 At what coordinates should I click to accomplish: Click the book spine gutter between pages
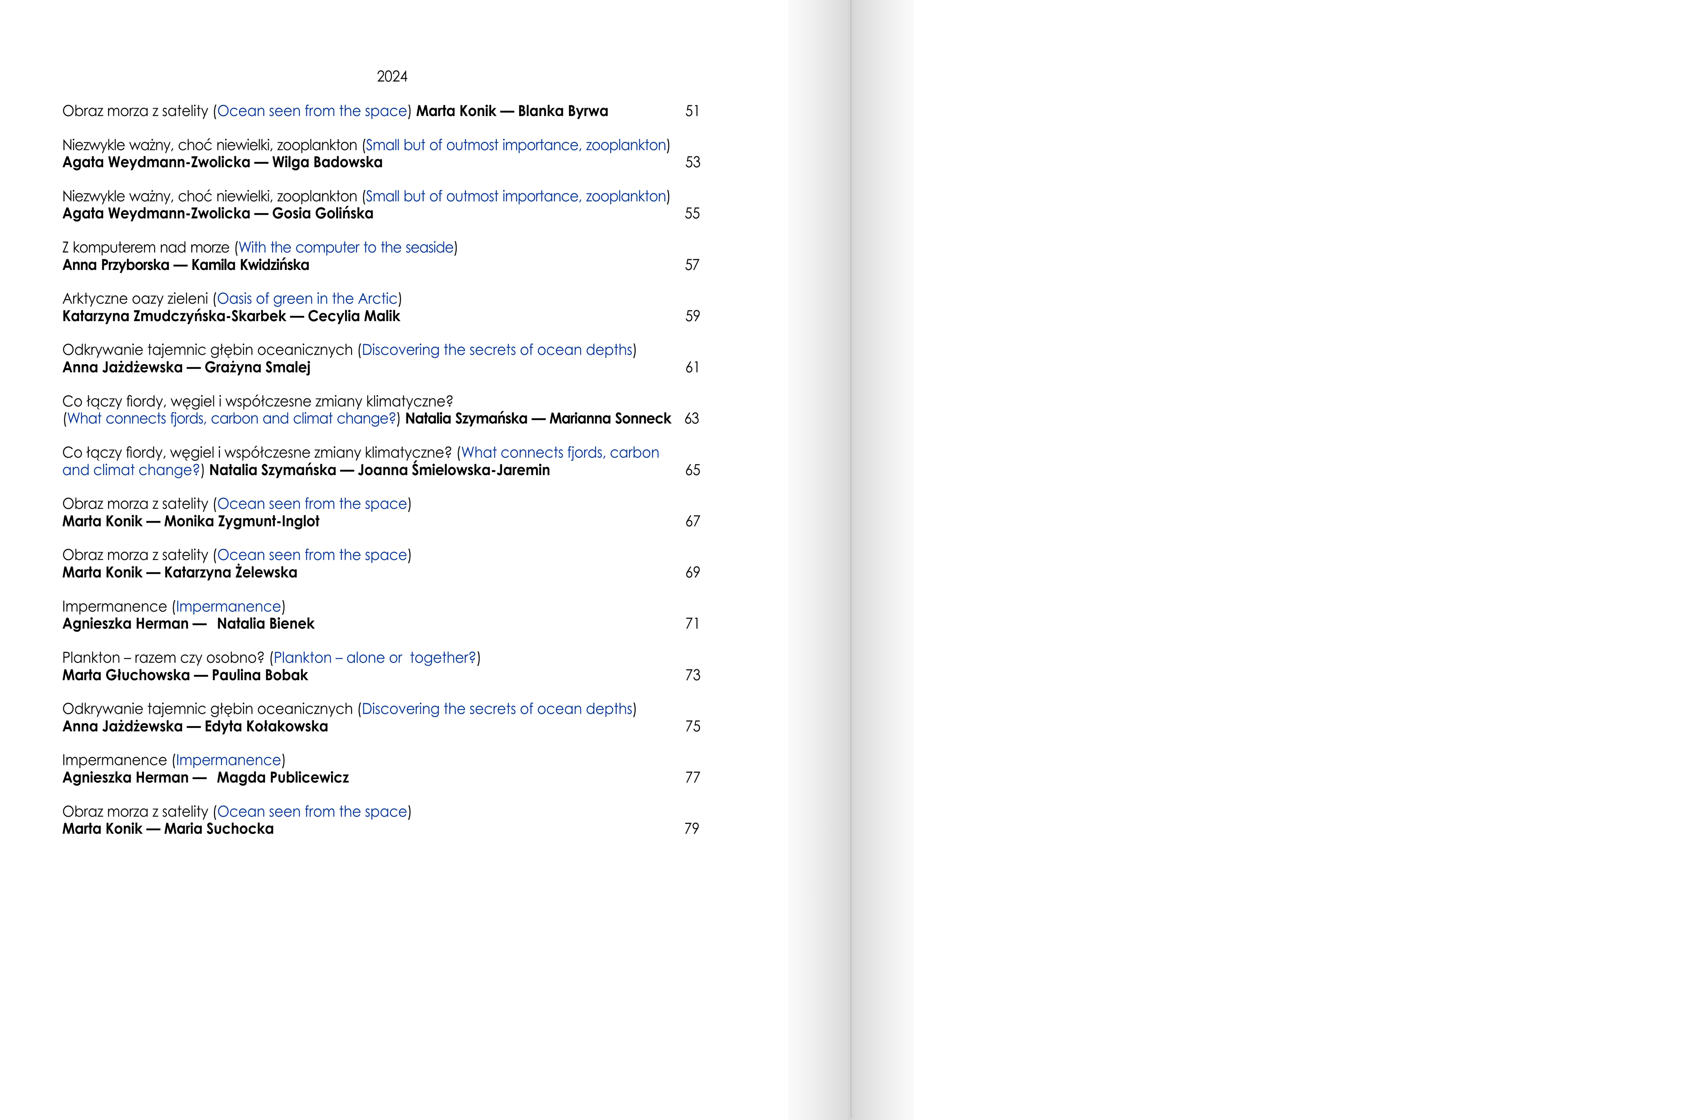[x=851, y=560]
